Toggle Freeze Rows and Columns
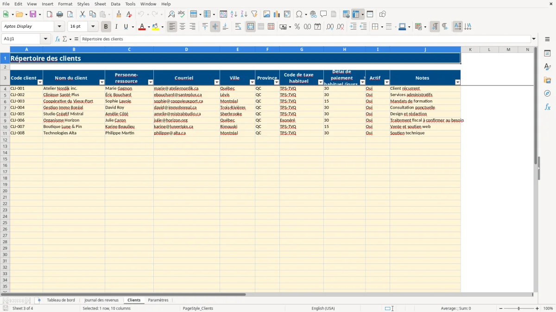Image resolution: width=556 pixels, height=312 pixels. (x=356, y=14)
